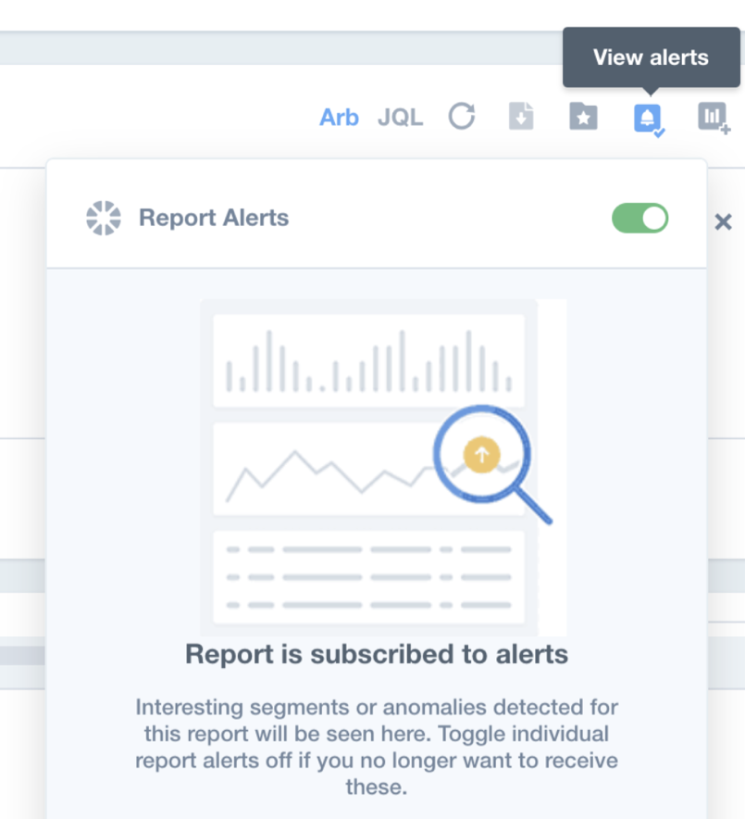Close the Report Alerts panel
The image size is (745, 819).
723,222
